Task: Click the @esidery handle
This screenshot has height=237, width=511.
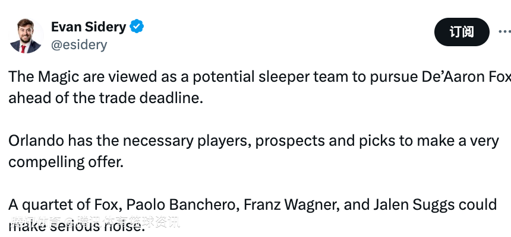Action: pyautogui.click(x=79, y=44)
